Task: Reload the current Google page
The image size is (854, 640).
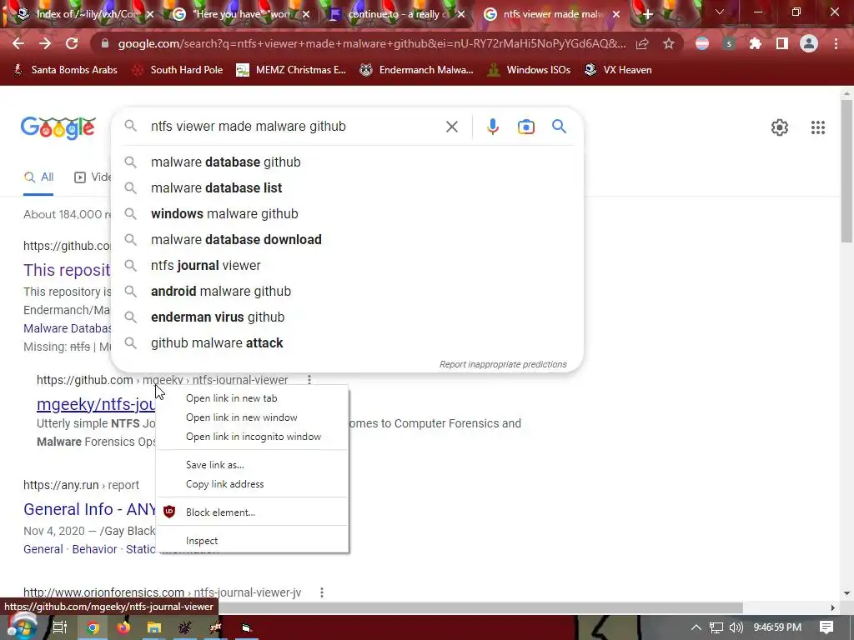Action: pyautogui.click(x=72, y=43)
